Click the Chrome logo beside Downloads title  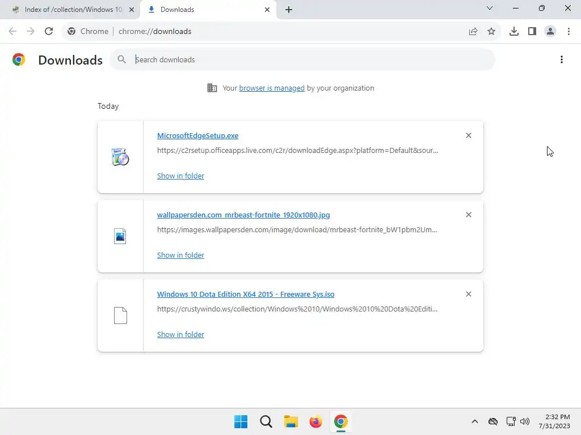point(19,59)
